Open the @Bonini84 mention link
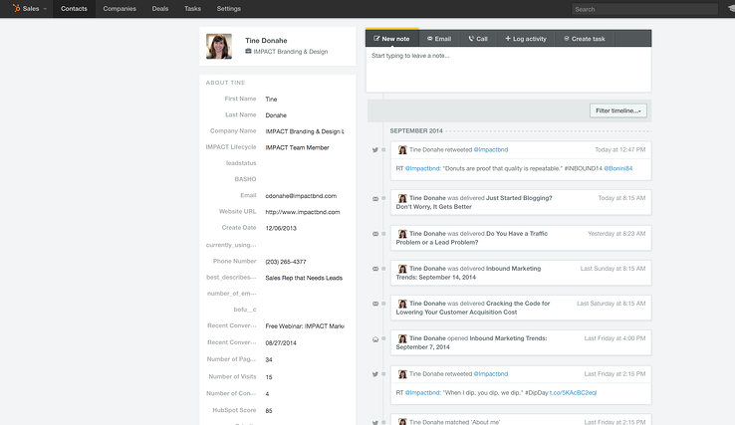The width and height of the screenshot is (735, 425). pos(617,168)
